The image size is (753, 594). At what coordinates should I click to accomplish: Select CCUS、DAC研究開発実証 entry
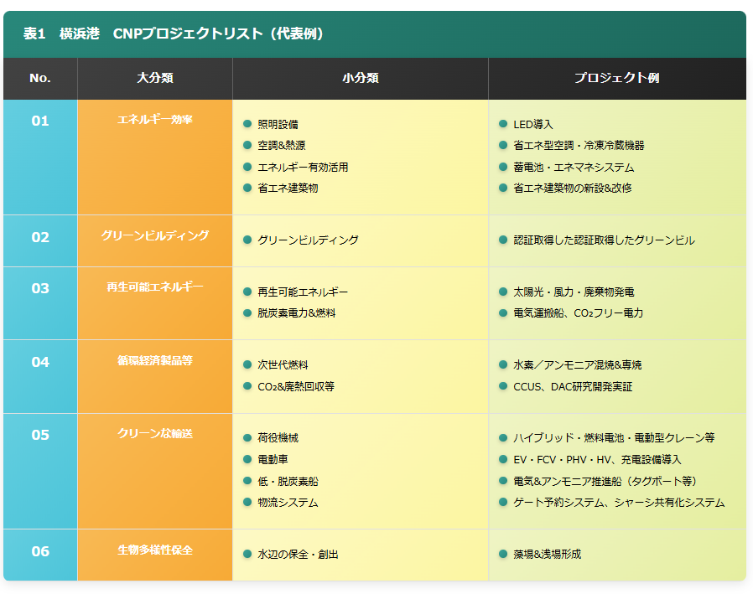point(573,386)
